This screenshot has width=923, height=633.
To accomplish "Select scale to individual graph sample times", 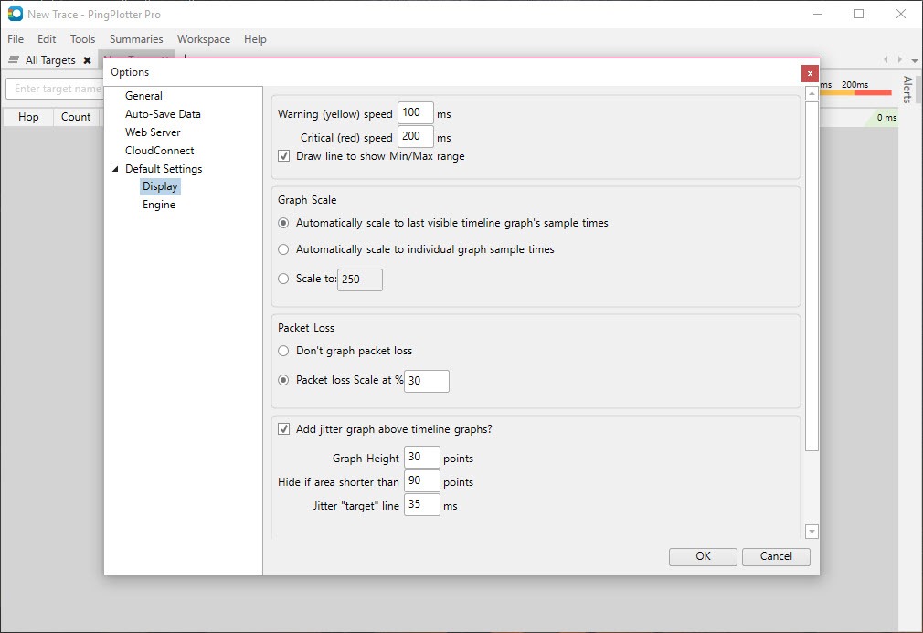I will click(x=283, y=249).
